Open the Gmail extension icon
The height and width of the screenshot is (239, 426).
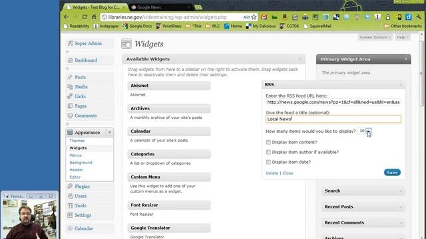coord(264,17)
